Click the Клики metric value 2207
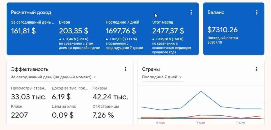 [19, 115]
